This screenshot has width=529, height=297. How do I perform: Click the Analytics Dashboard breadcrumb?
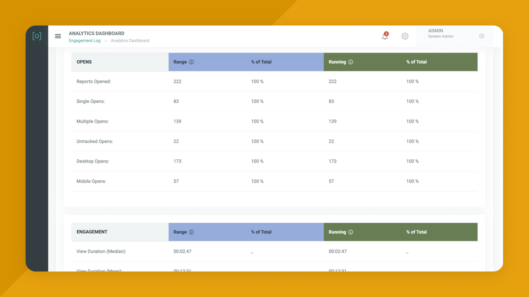pos(130,41)
